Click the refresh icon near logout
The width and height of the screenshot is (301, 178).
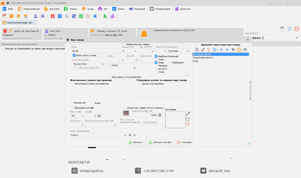289,29
